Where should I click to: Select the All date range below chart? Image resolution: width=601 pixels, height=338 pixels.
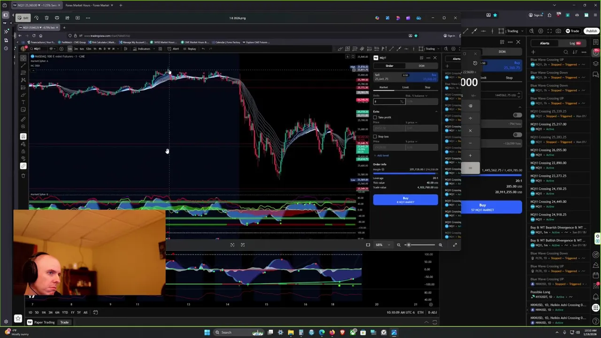pos(85,312)
